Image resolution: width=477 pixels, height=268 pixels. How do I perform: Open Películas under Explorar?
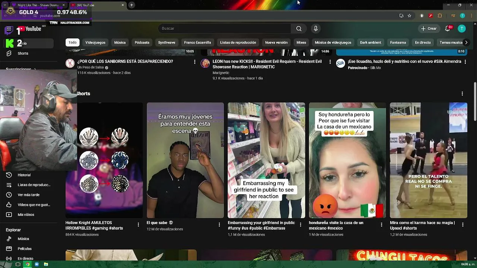point(25,249)
